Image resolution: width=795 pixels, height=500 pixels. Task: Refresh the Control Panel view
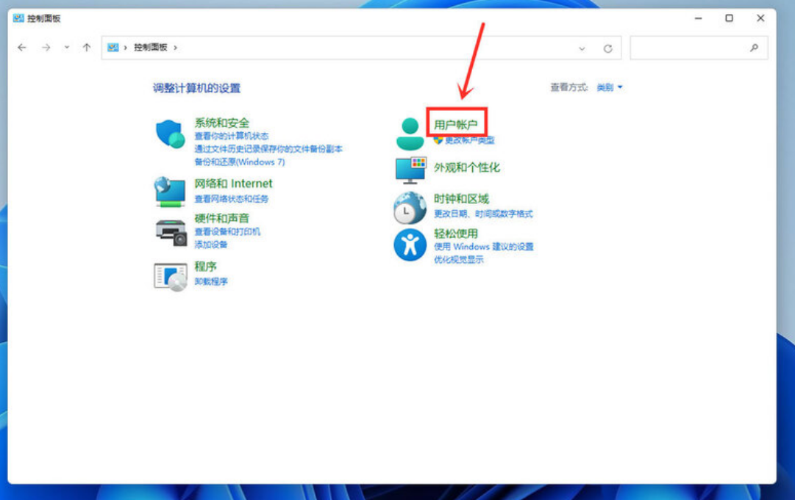tap(608, 48)
